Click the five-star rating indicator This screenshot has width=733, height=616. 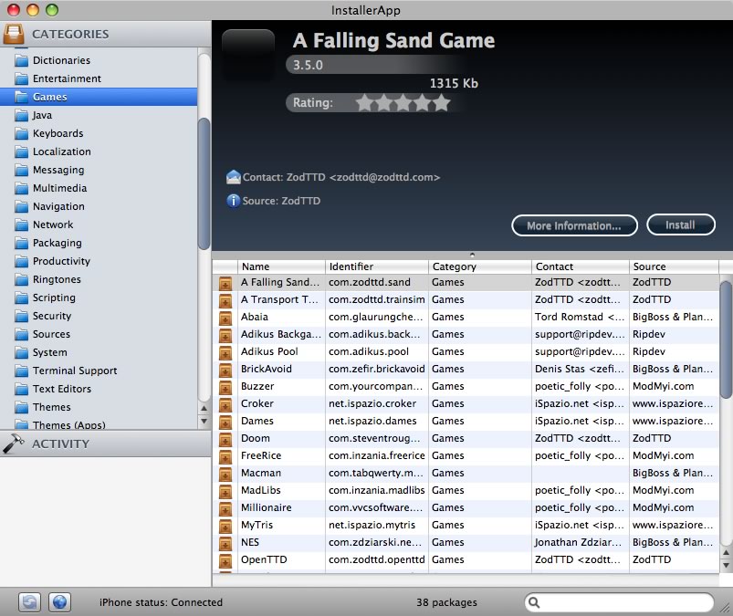(403, 103)
